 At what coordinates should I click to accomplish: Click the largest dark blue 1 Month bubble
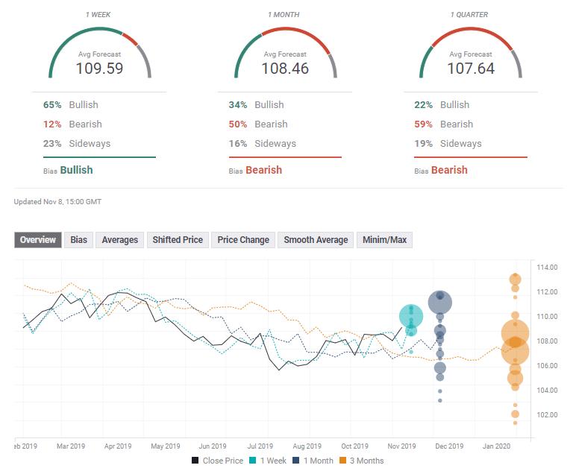click(x=439, y=303)
